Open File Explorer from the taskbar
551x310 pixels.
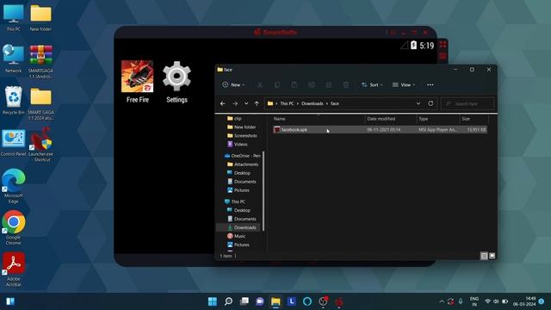coord(275,301)
